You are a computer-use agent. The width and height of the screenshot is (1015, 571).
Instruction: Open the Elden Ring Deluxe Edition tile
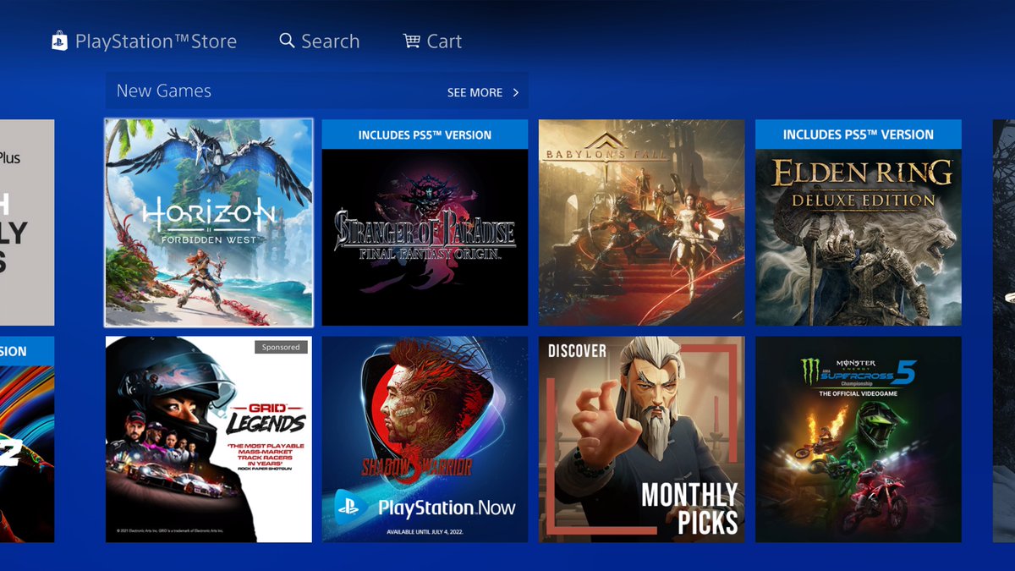(859, 222)
